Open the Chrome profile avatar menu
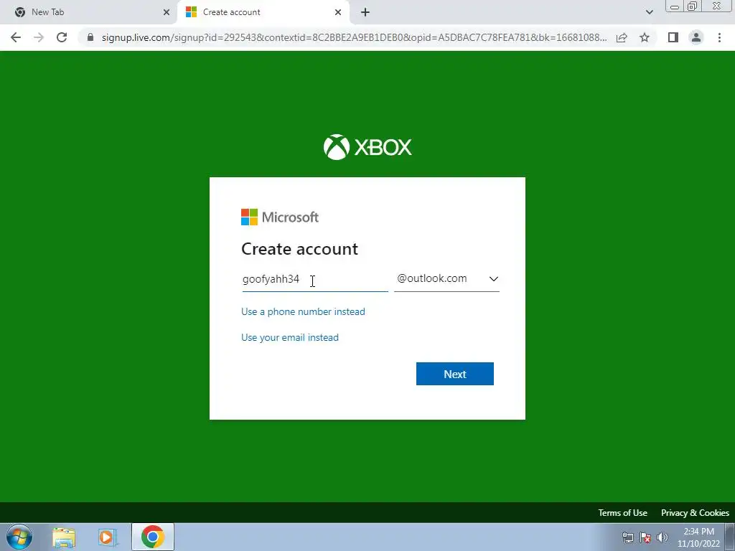The width and height of the screenshot is (735, 551). click(x=696, y=37)
